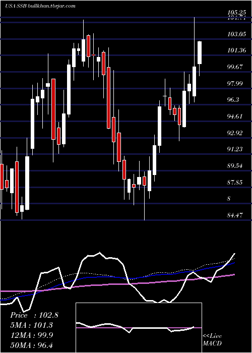Screen dimensions: 252x353
Task: Click the 'Price : 102.8' readout
Action: [x=34, y=315]
